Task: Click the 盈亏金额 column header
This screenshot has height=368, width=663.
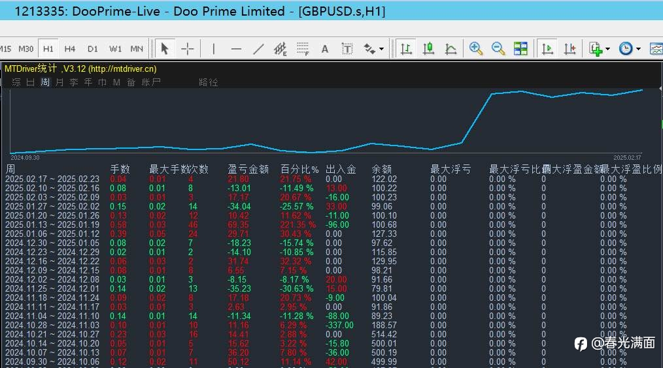Action: pyautogui.click(x=248, y=169)
